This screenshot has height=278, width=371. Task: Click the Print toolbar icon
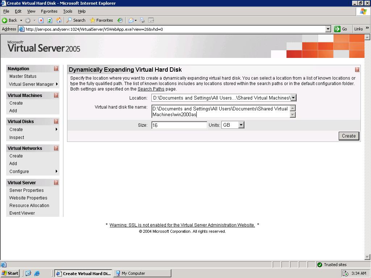142,20
